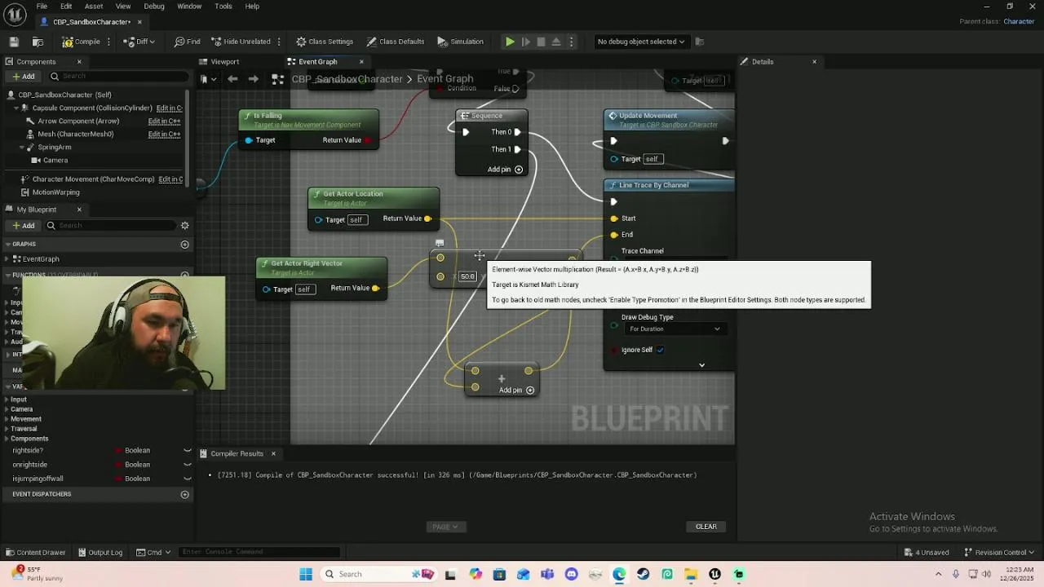Click the Save blueprint icon in the toolbar
Viewport: 1044px width, 587px height.
[x=14, y=42]
